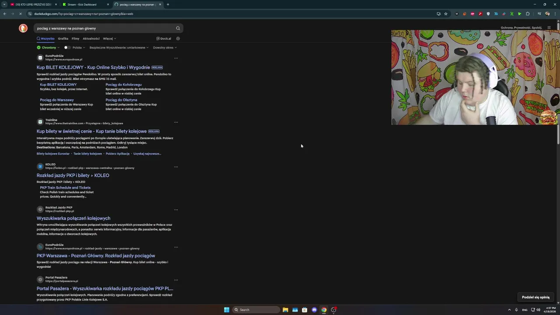Open the volume control in system tray
The image size is (560, 315).
tap(539, 310)
